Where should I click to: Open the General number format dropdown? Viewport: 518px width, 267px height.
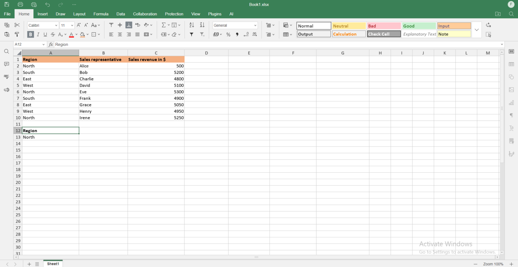(235, 25)
